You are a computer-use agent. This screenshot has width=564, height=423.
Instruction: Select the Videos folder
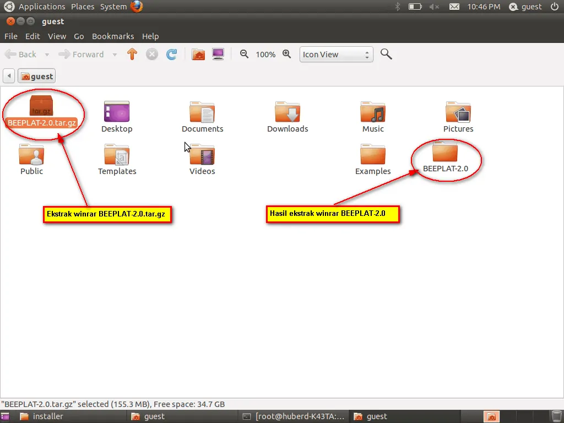[202, 159]
